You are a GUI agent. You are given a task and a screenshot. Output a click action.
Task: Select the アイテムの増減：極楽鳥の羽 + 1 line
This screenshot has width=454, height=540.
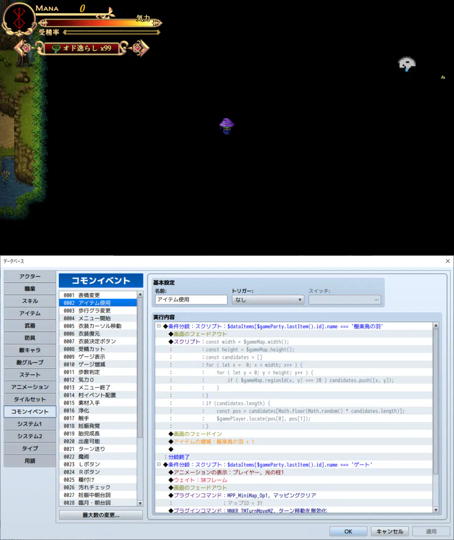point(294,442)
